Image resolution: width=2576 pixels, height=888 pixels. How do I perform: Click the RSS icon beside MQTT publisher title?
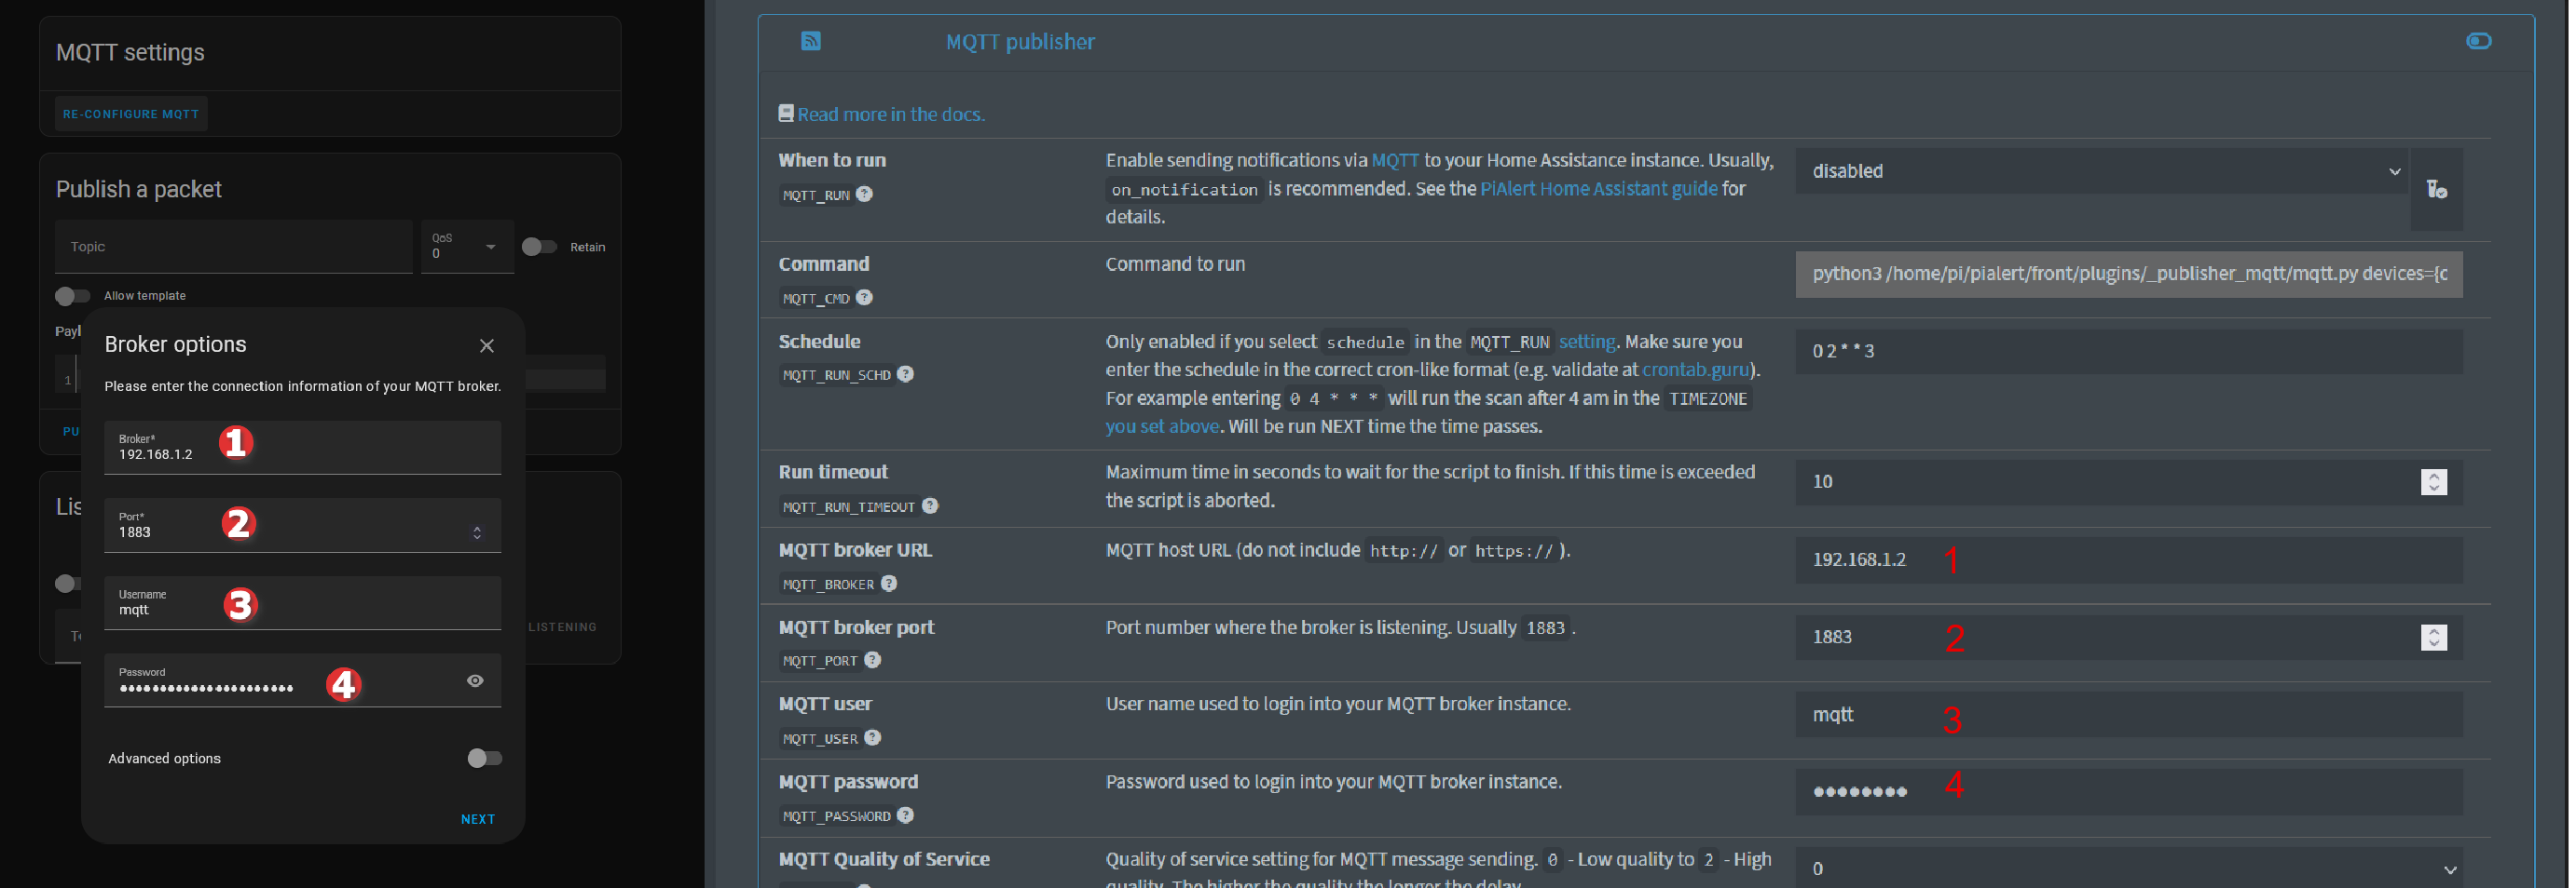point(812,41)
